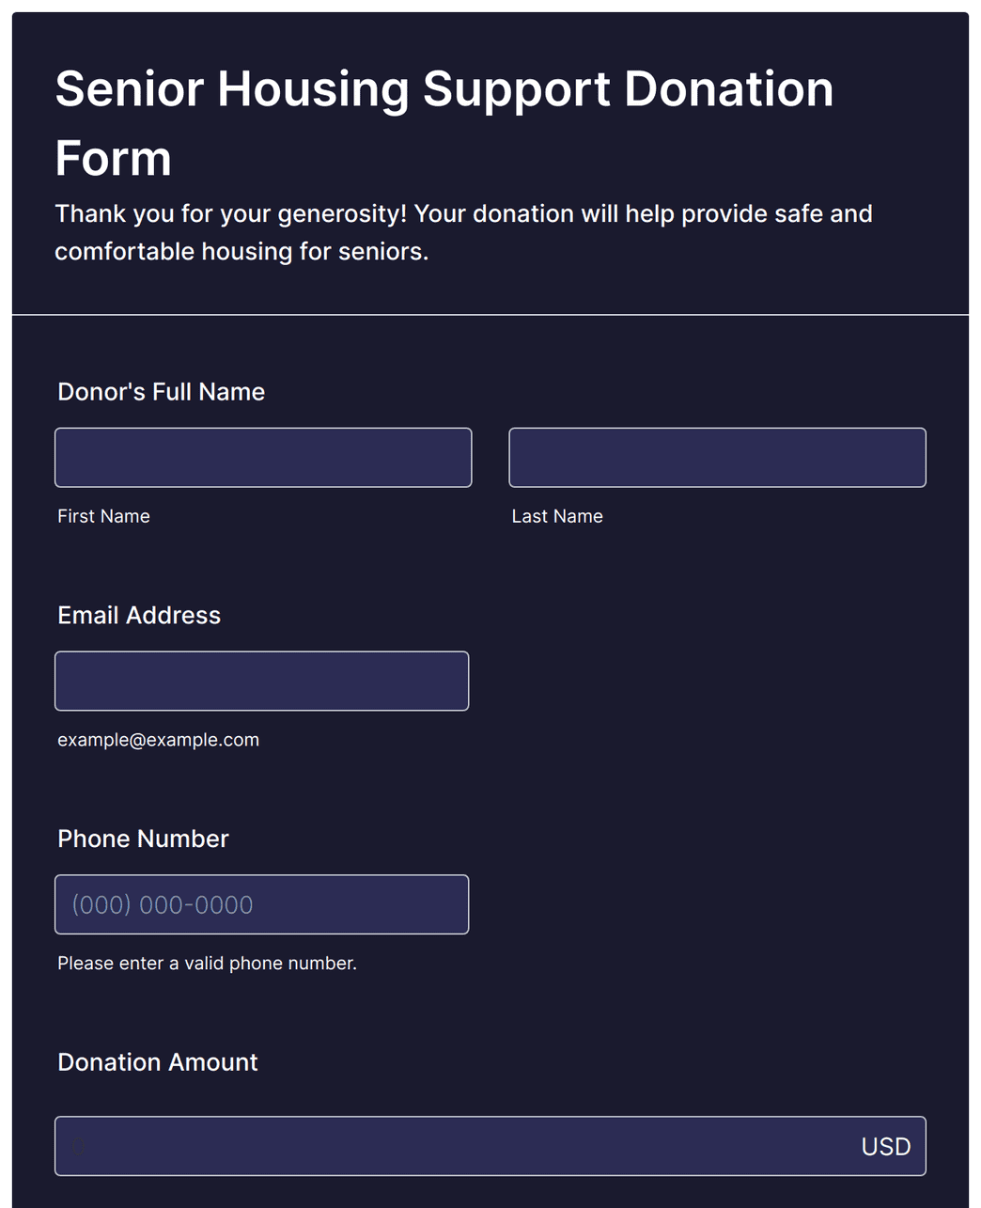Select the Email Address input field
The height and width of the screenshot is (1208, 981).
point(261,681)
